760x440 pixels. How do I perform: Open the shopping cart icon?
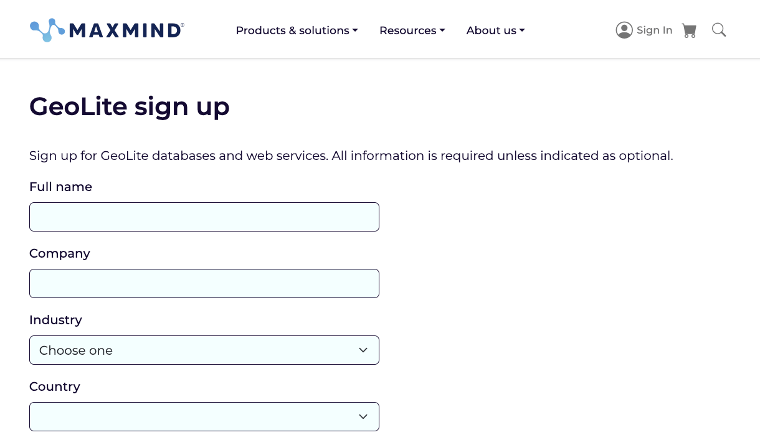pyautogui.click(x=689, y=30)
